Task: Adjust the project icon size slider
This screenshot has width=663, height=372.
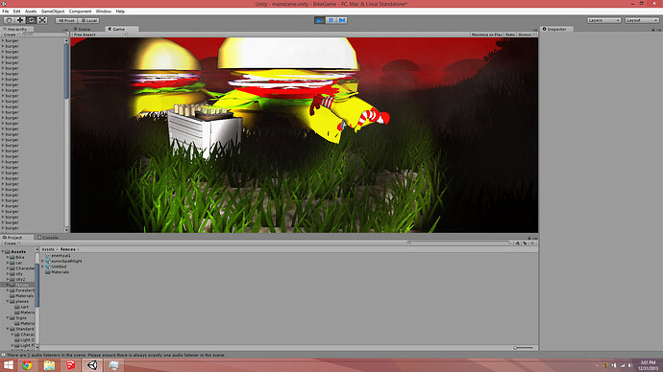Action: [523, 348]
